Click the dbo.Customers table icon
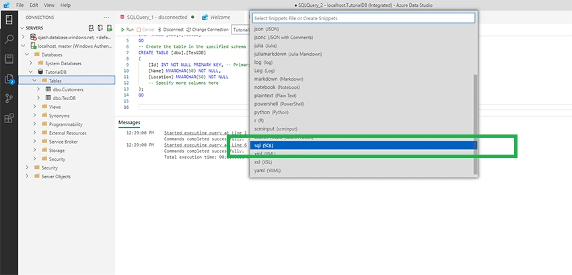 pos(48,89)
